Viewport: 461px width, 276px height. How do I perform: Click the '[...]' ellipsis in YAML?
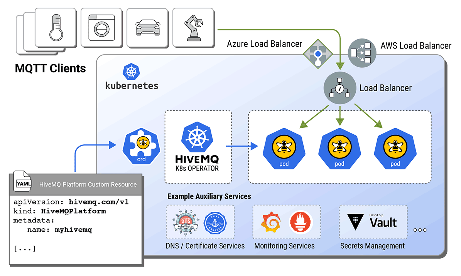(25, 249)
